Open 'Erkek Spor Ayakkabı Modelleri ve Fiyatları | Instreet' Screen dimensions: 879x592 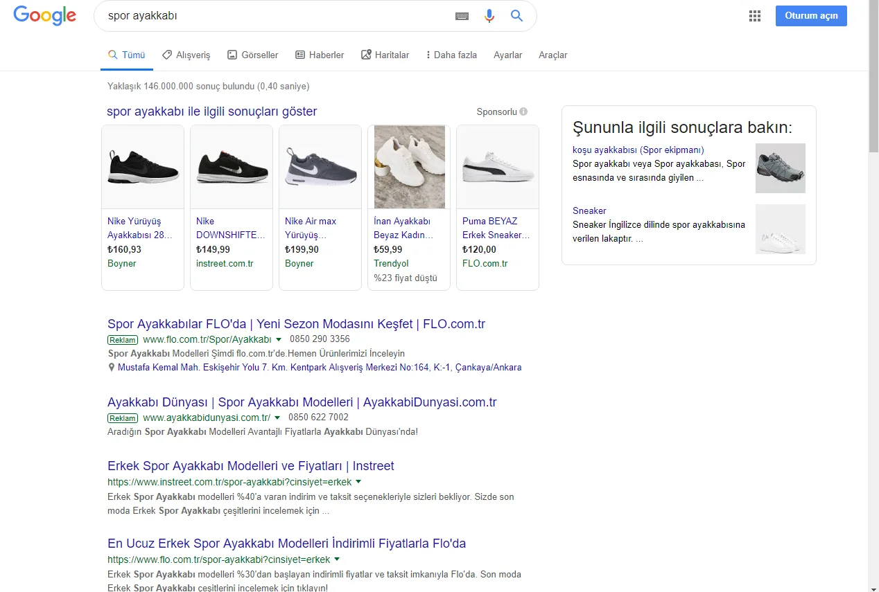tap(251, 466)
